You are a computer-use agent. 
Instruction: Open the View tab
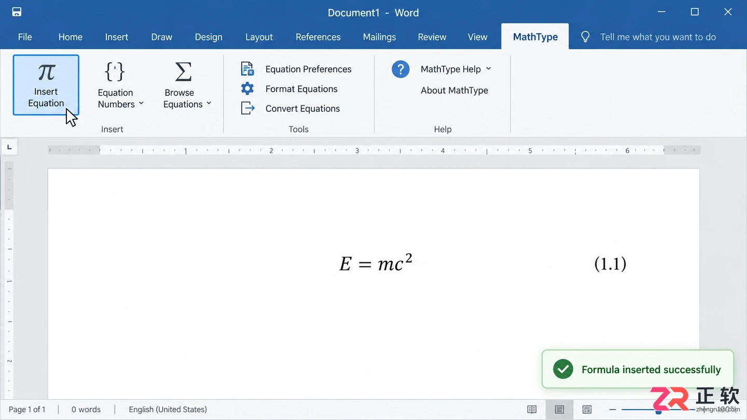point(477,37)
